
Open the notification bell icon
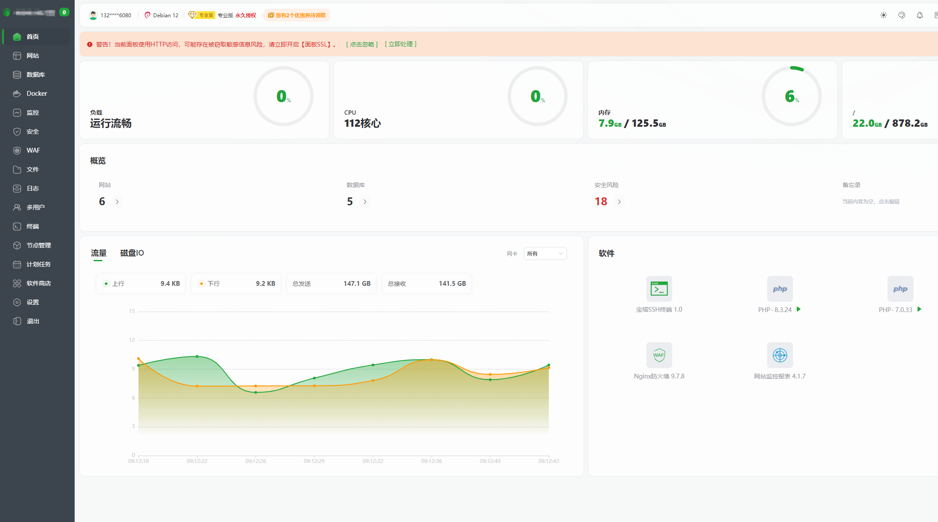coord(920,15)
